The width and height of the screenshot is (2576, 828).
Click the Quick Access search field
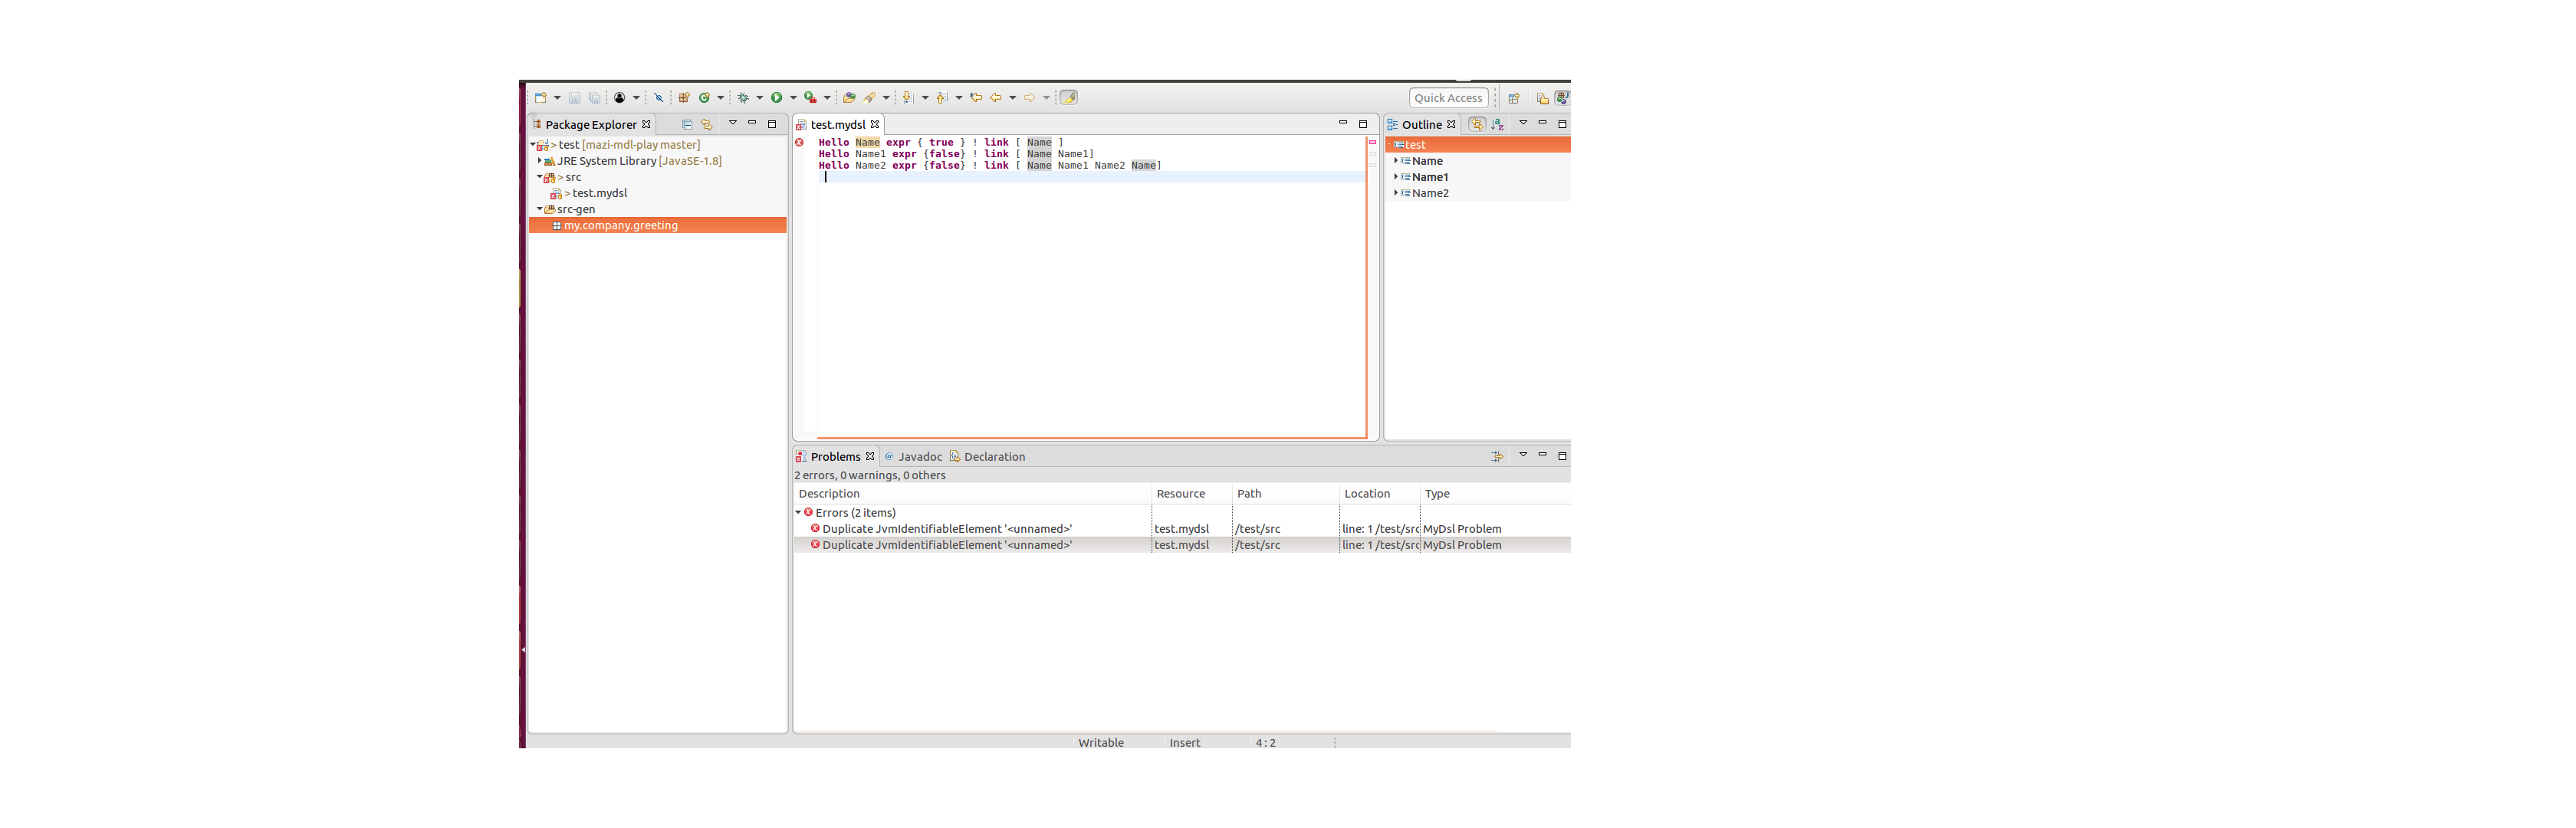pyautogui.click(x=1448, y=98)
